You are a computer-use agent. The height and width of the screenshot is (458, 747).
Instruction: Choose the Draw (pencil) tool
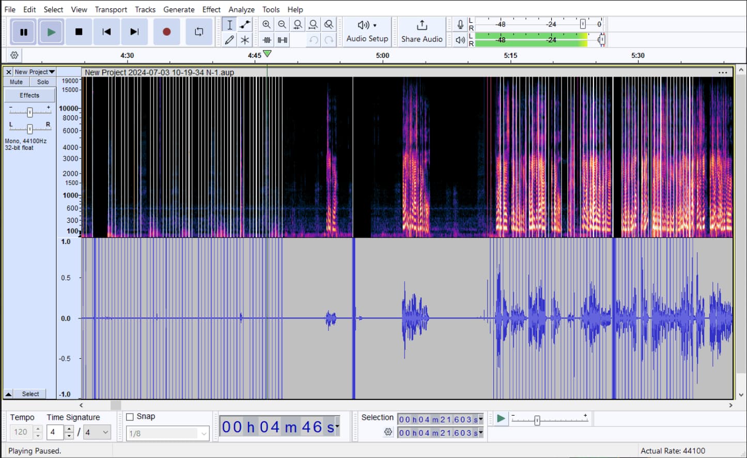pos(229,40)
